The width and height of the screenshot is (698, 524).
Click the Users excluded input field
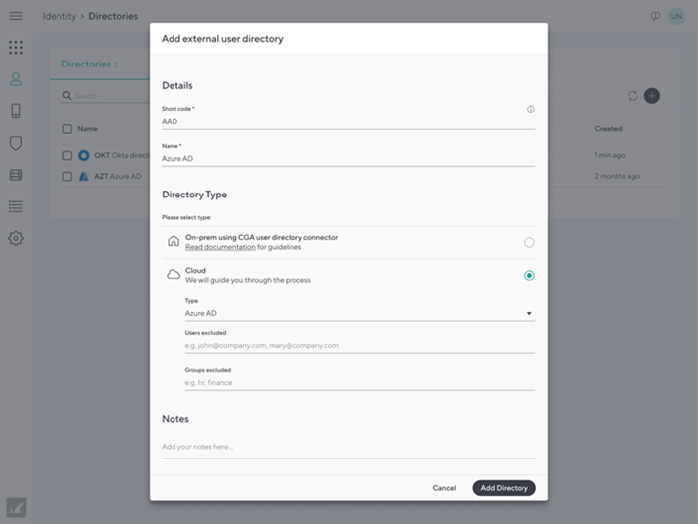point(360,345)
